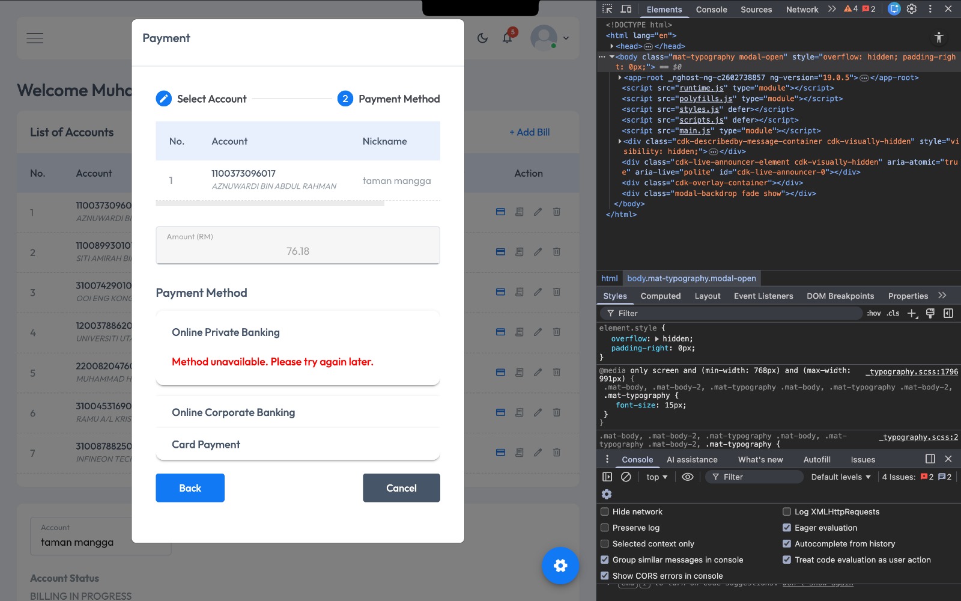Uncheck Autocomplete from history
Screen dimensions: 961x601
[x=787, y=544]
